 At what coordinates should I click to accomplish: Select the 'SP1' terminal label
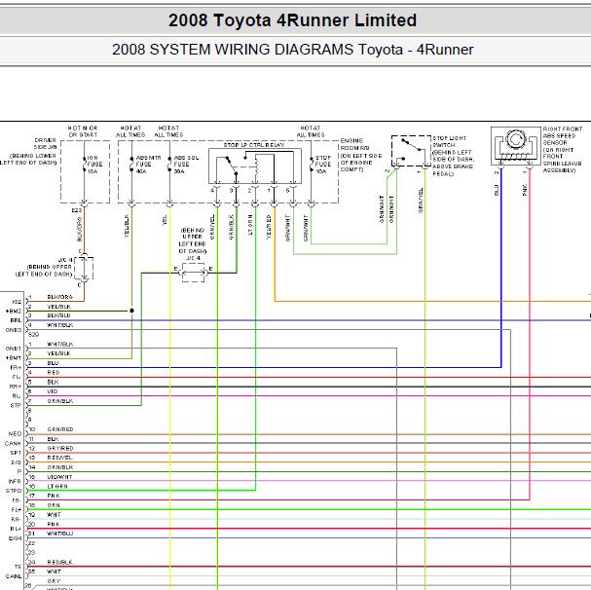tap(16, 453)
